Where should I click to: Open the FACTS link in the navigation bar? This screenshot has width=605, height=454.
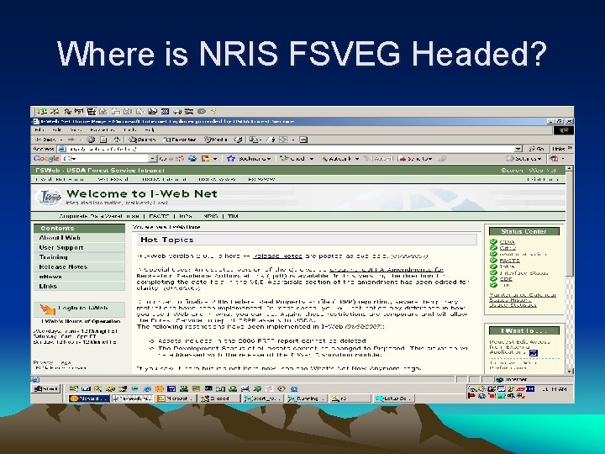(159, 216)
